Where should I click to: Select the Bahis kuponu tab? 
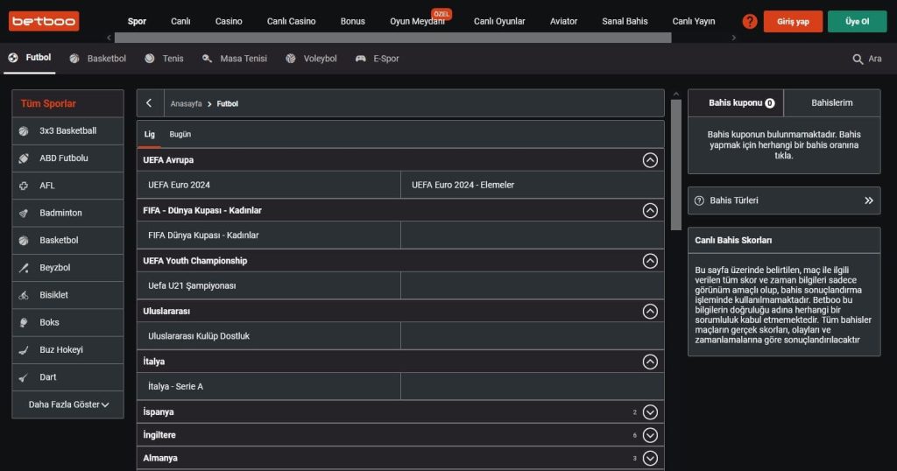(x=736, y=103)
